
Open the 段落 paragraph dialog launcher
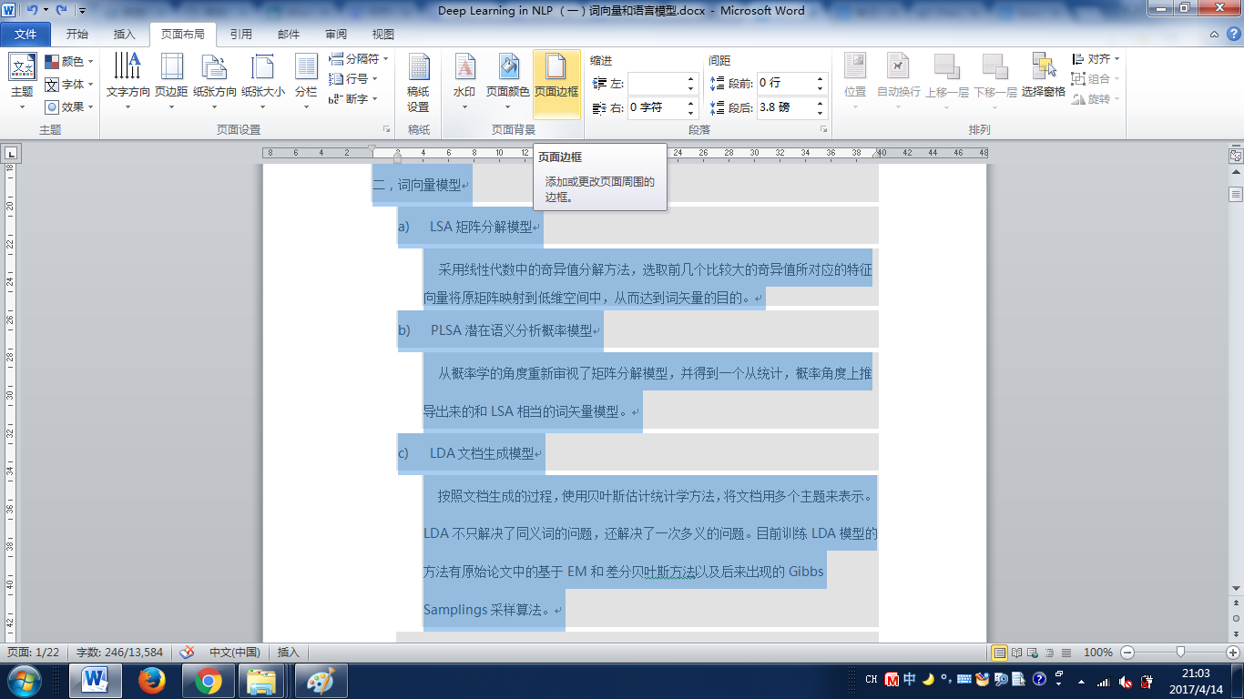(x=824, y=130)
